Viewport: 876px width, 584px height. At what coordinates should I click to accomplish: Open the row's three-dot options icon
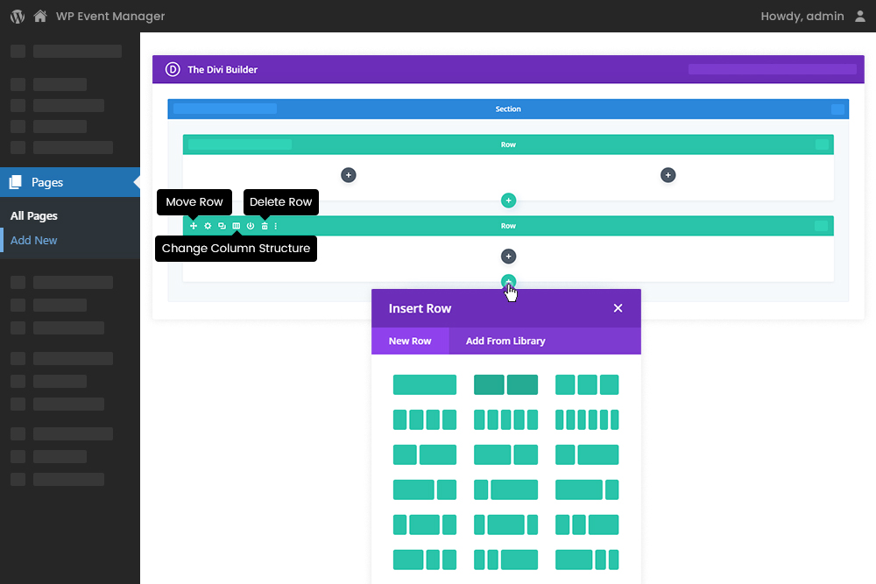coord(275,226)
